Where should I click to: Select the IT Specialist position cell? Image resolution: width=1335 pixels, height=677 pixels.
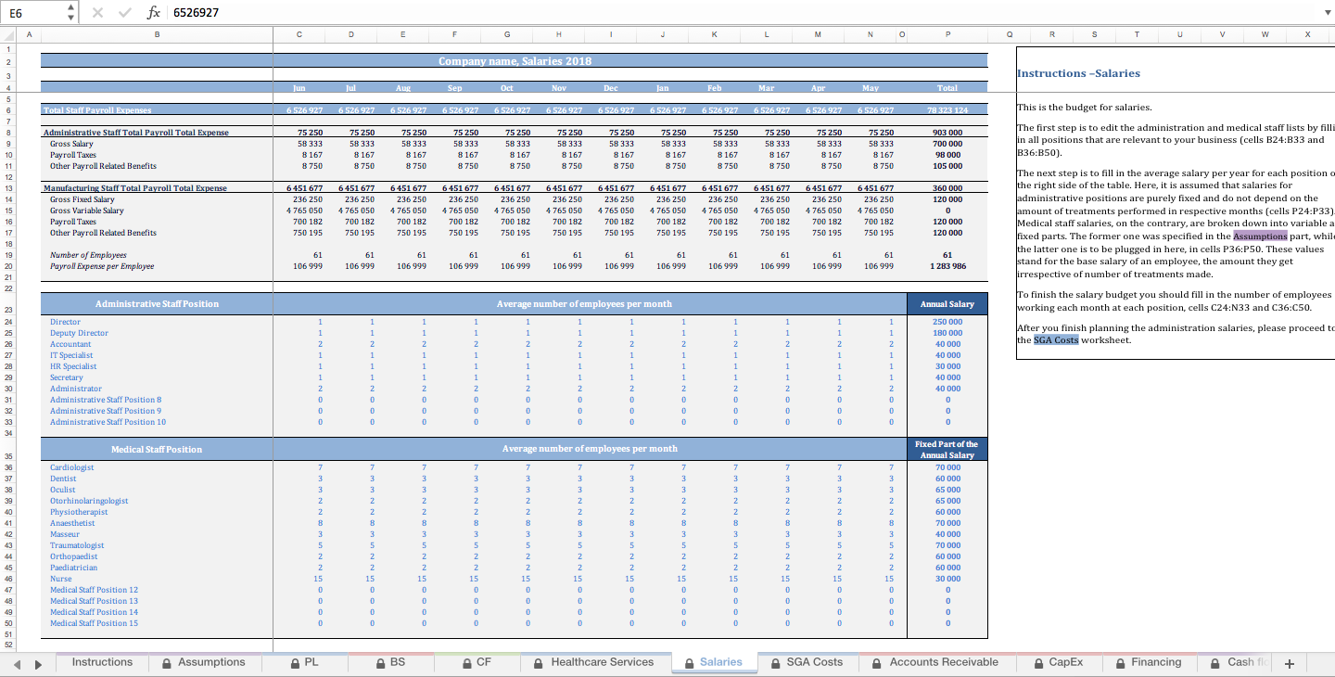pyautogui.click(x=157, y=355)
